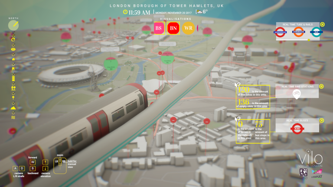Toggle the Overground roundel layer

[x=298, y=32]
